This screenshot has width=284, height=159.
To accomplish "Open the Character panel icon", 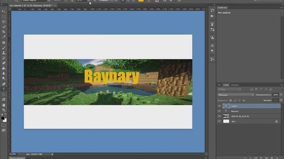I will coord(212,45).
